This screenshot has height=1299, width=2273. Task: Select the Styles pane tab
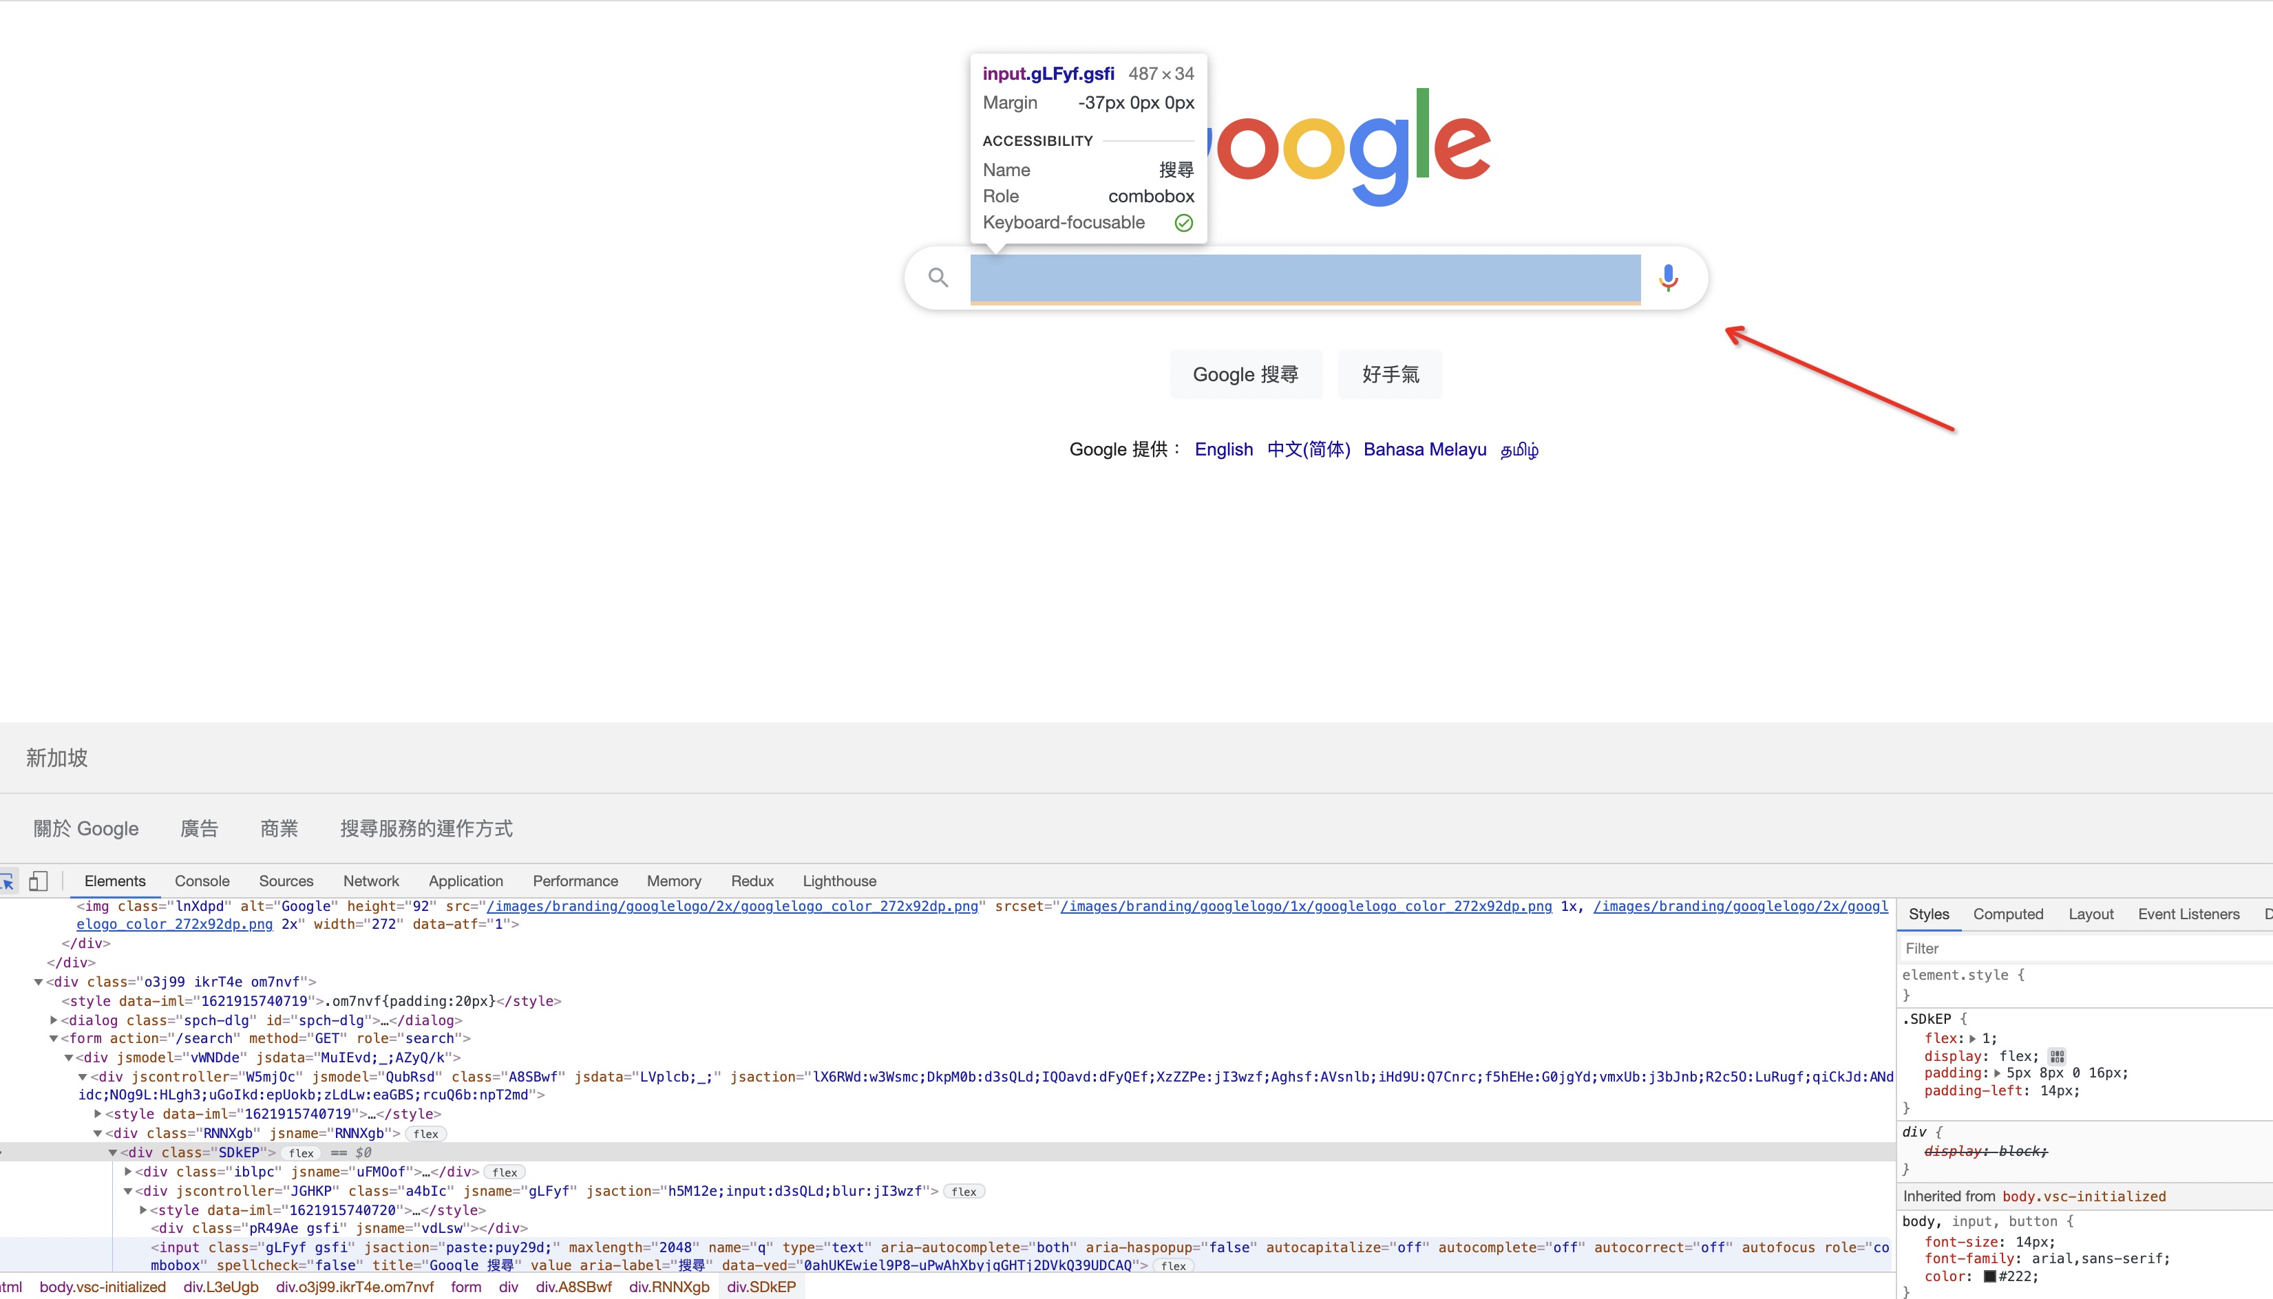tap(1929, 914)
